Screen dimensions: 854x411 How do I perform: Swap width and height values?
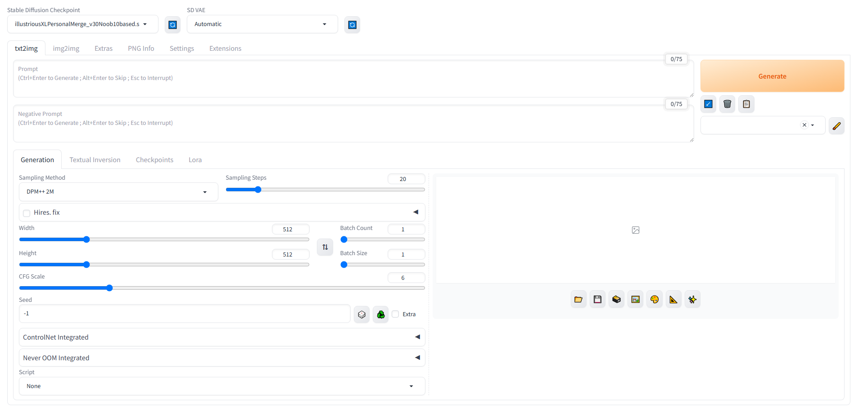(x=325, y=247)
